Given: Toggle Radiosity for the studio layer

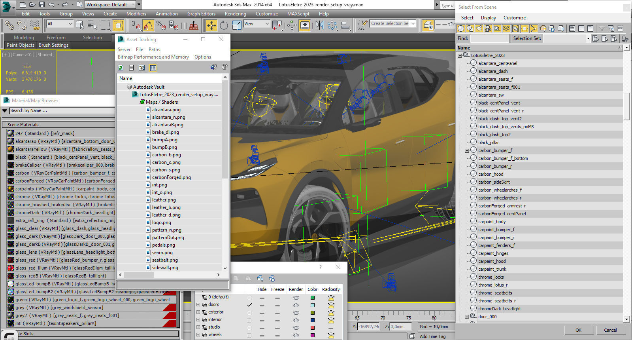Looking at the screenshot, I should (331, 328).
